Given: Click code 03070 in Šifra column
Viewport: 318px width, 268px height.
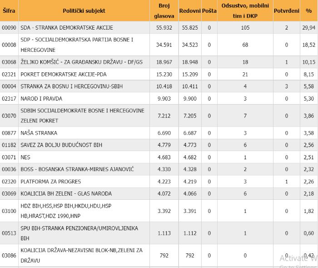Looking at the screenshot, I should click(9, 116).
